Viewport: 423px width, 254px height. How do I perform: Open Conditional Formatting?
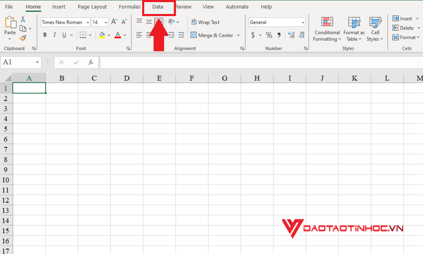(327, 29)
